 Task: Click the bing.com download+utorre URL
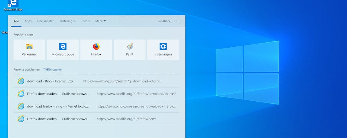click(x=123, y=81)
